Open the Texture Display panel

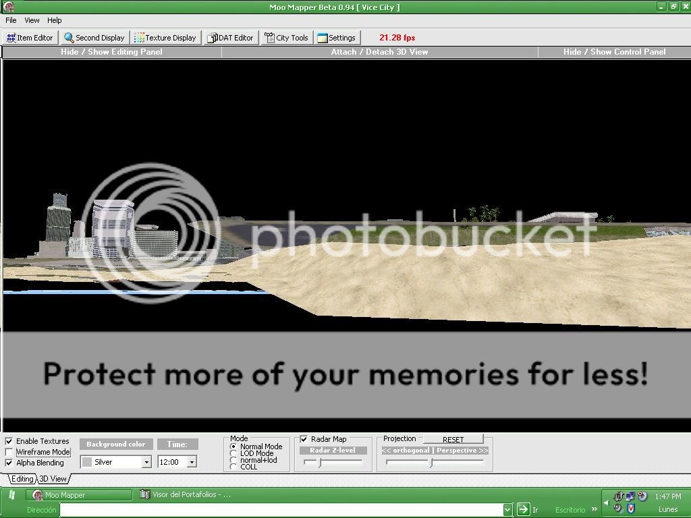pos(165,38)
